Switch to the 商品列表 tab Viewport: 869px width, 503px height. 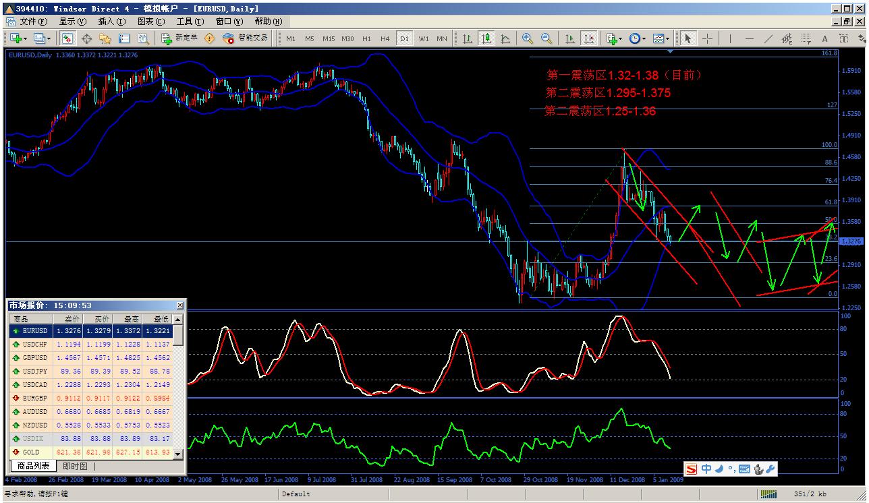[x=33, y=466]
